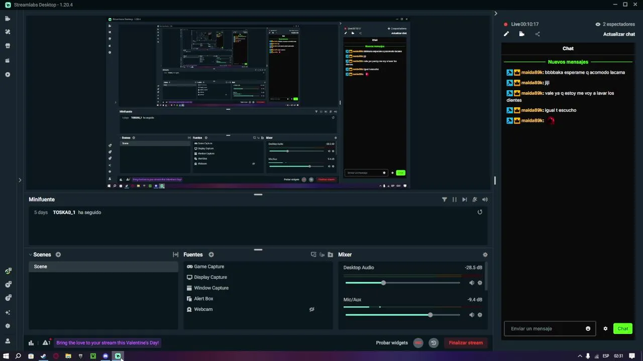Click the green Chat send button
Viewport: 643px width, 361px height.
623,329
